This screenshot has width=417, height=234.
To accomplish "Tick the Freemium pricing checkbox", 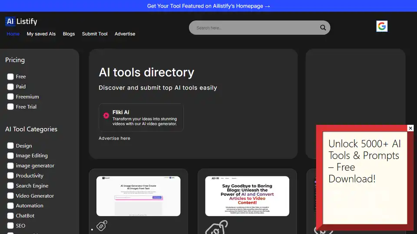I will coord(10,97).
